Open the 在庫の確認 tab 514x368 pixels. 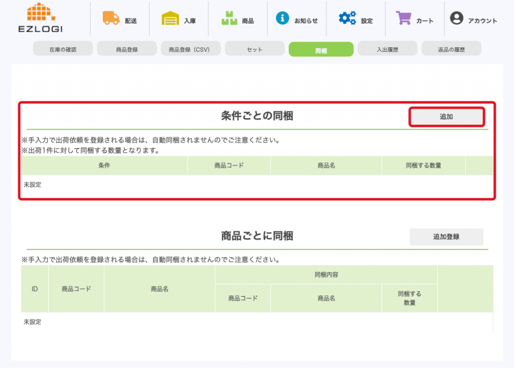pos(63,49)
